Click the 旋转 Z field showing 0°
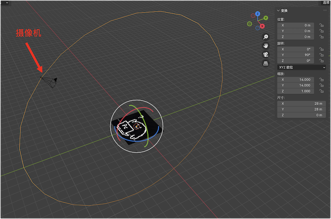This screenshot has width=331, height=219. click(295, 61)
